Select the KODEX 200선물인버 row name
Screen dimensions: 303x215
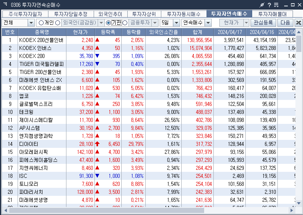click(41, 40)
